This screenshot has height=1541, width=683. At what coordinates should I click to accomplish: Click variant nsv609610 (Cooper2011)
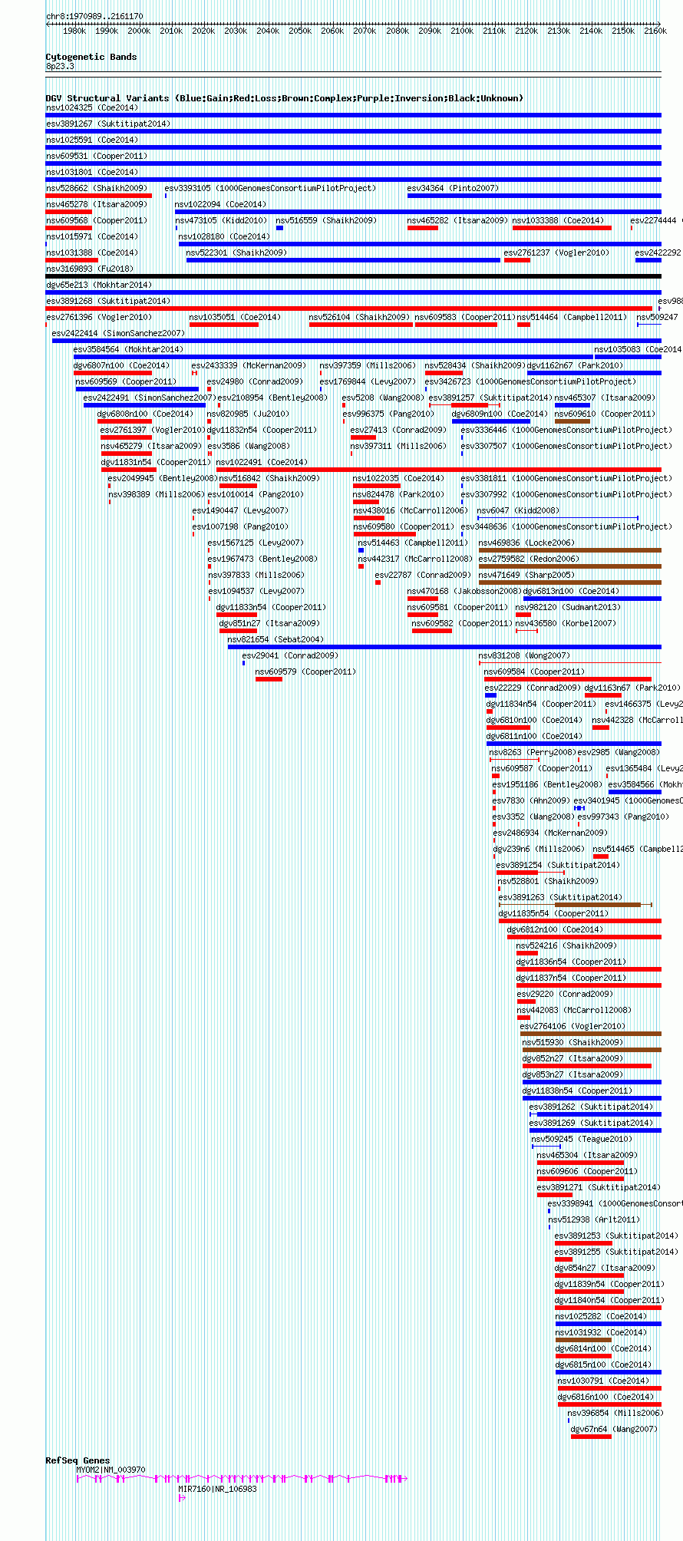(x=605, y=414)
